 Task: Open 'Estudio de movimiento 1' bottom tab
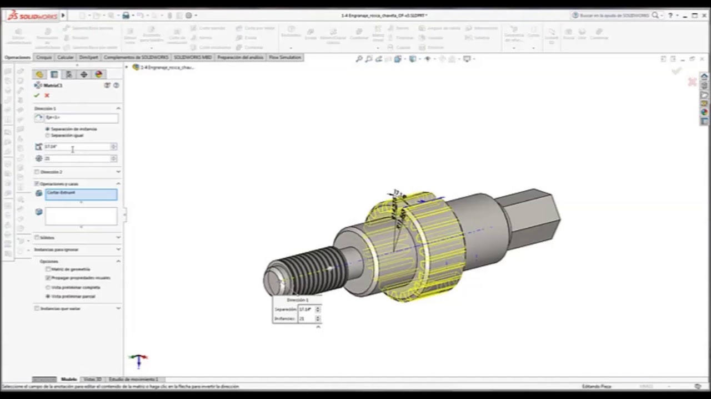point(133,379)
